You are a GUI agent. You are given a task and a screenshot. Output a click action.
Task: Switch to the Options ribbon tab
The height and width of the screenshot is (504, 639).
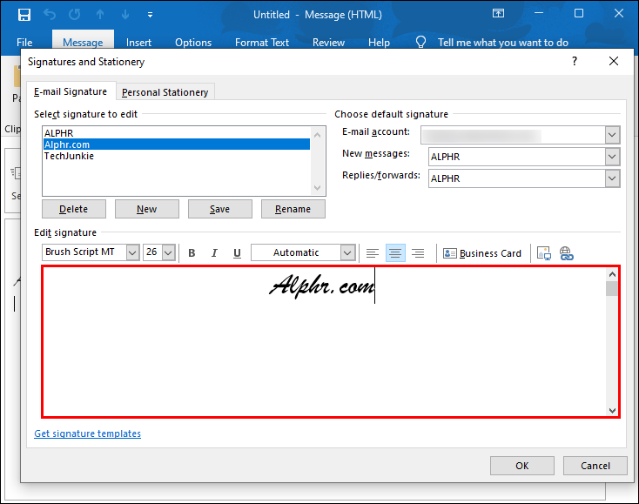[193, 43]
